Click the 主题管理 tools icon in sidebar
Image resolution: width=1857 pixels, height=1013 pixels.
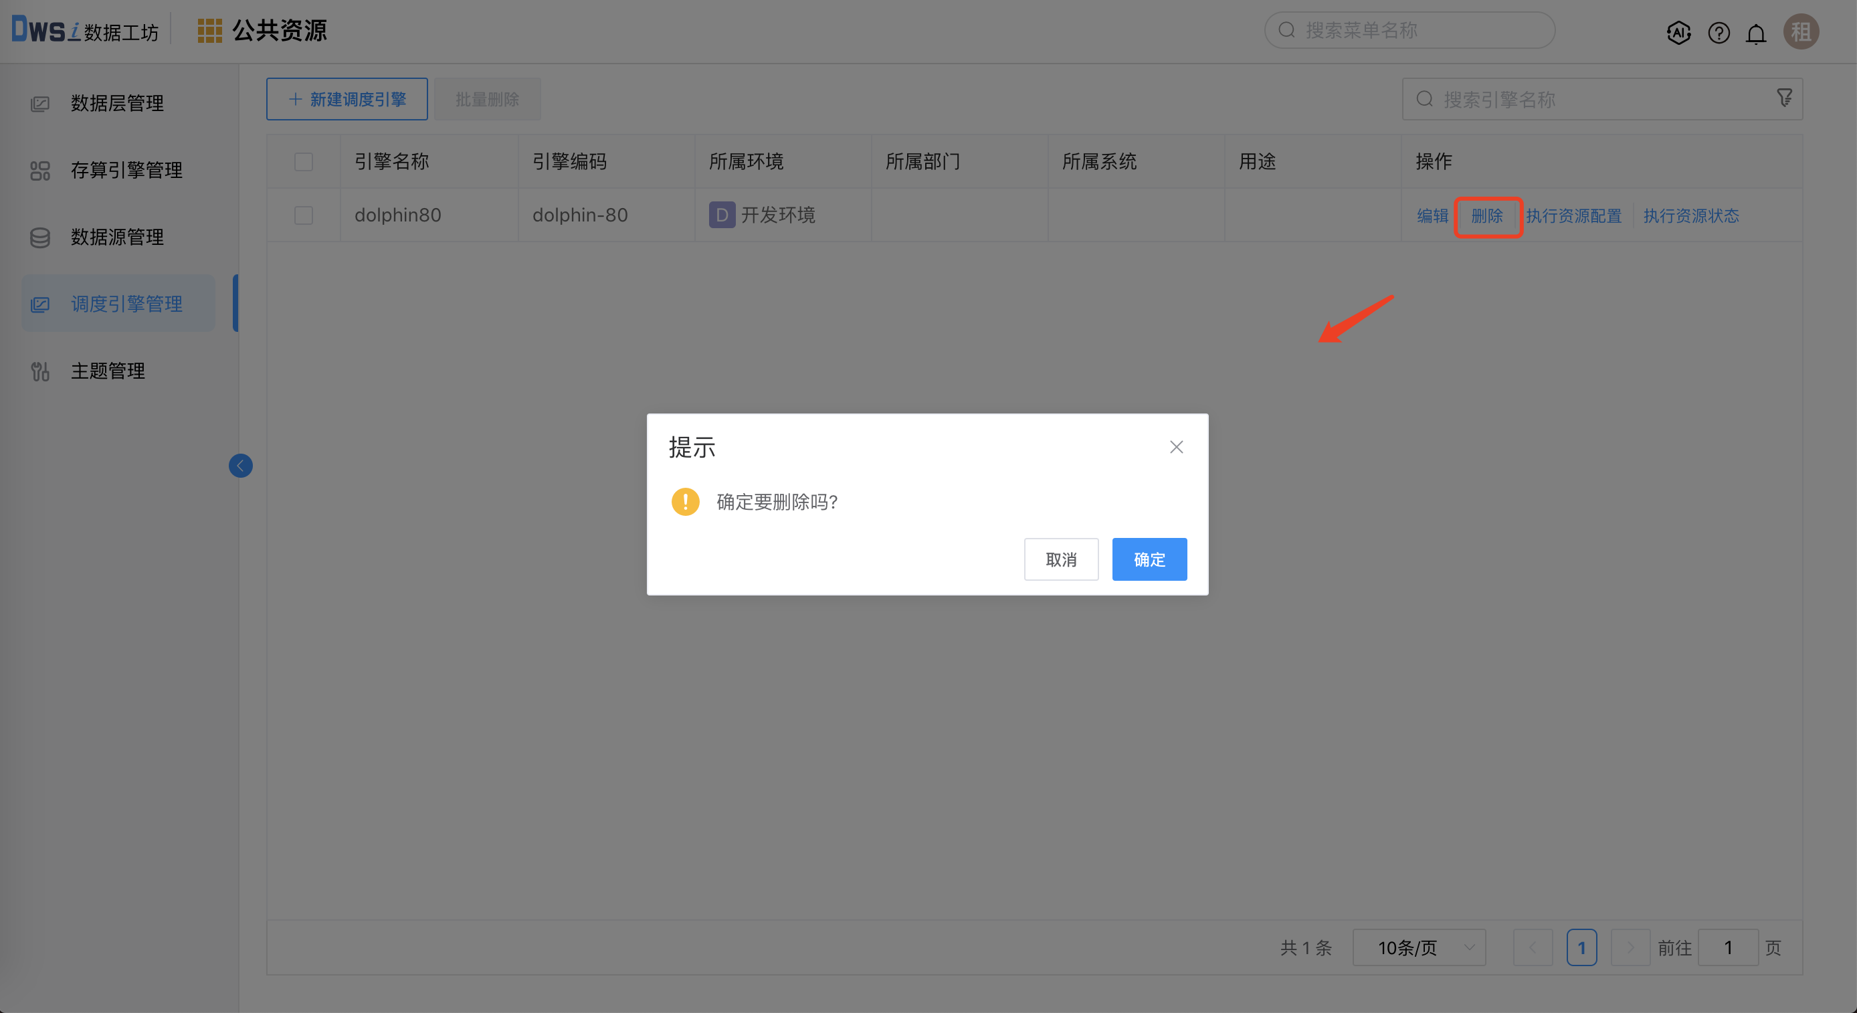point(39,371)
